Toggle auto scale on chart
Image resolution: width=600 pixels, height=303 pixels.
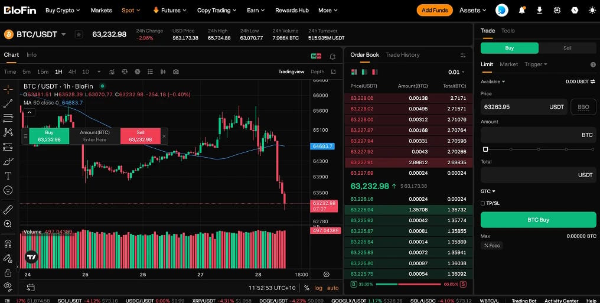point(333,288)
